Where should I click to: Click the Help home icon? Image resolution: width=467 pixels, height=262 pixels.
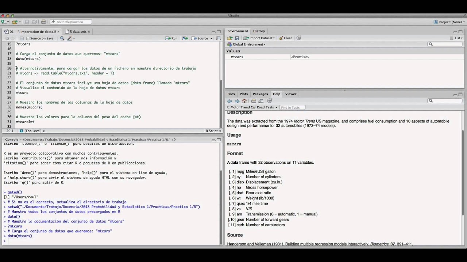pos(244,101)
